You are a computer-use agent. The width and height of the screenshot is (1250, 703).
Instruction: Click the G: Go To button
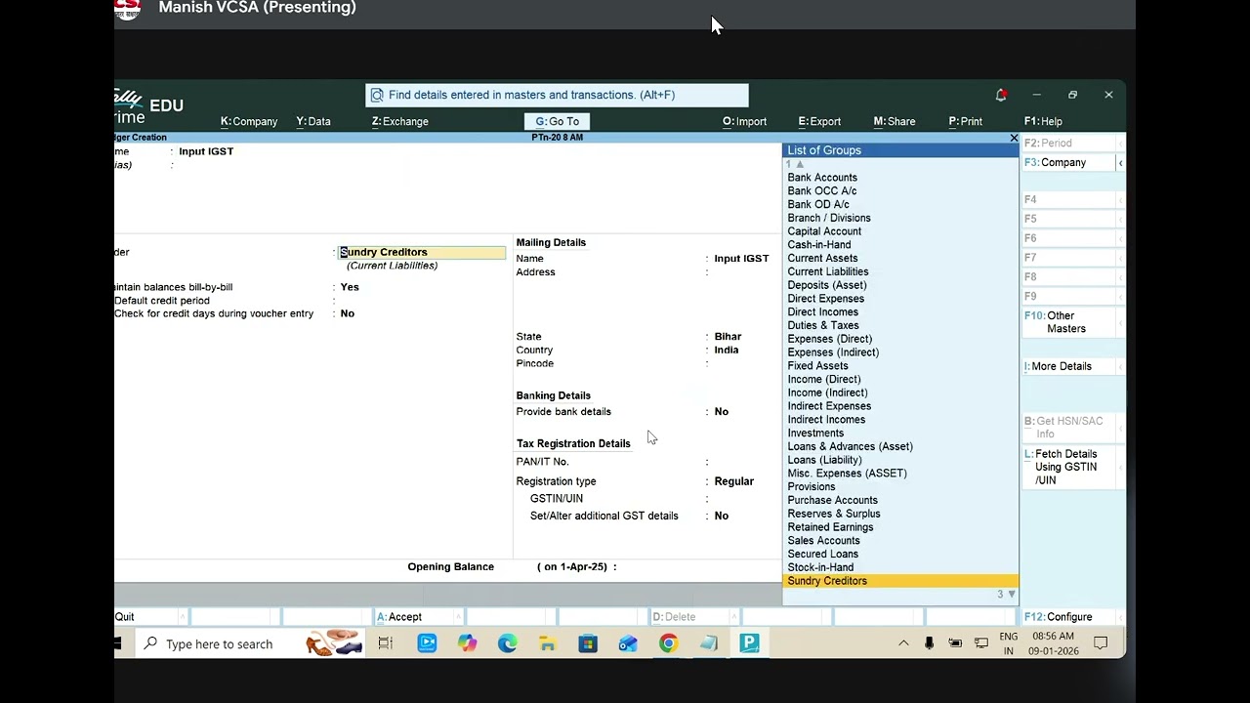pyautogui.click(x=557, y=122)
